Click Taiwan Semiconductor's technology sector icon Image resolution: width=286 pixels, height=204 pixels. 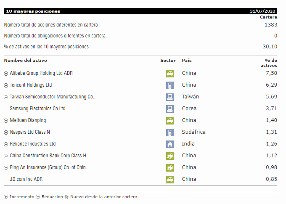click(170, 97)
